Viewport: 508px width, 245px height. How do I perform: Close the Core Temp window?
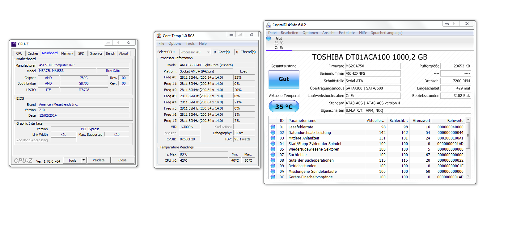(252, 35)
